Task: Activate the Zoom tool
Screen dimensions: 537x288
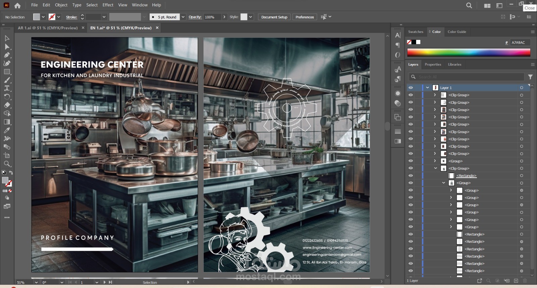Action: tap(7, 164)
